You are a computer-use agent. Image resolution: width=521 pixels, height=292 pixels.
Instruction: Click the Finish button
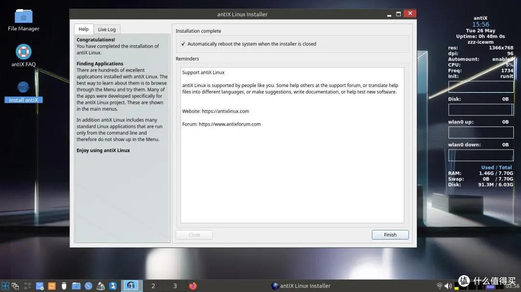[x=390, y=235]
